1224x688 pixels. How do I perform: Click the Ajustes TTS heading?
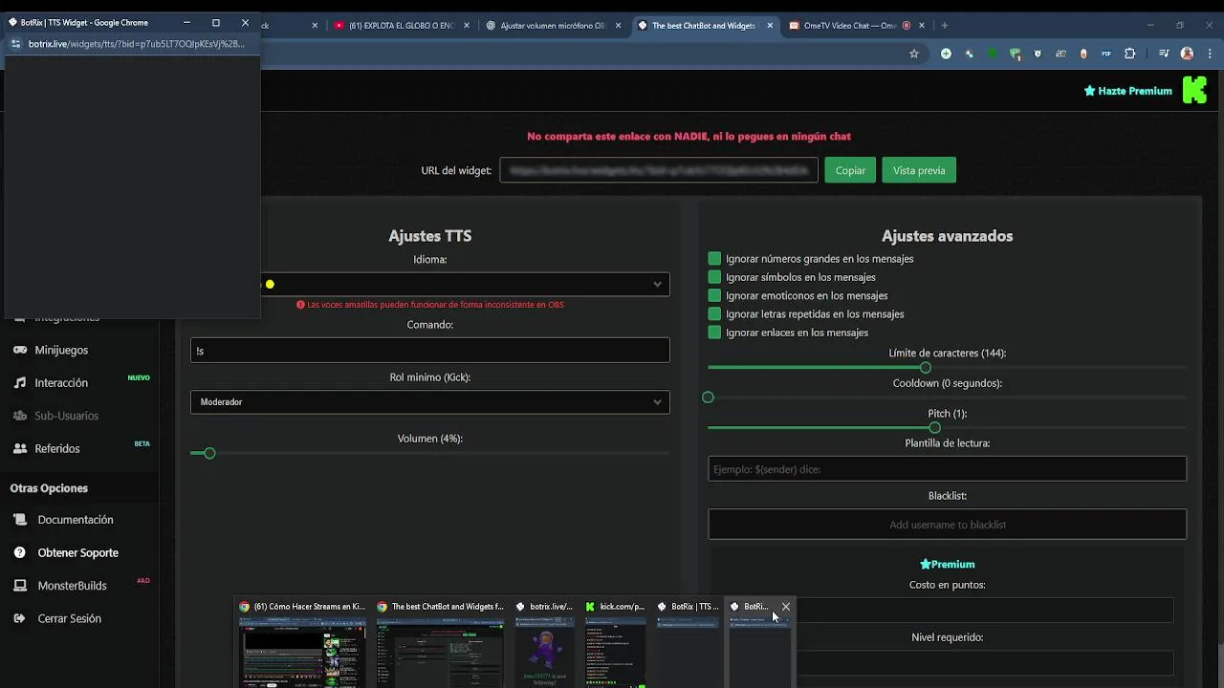tap(429, 236)
